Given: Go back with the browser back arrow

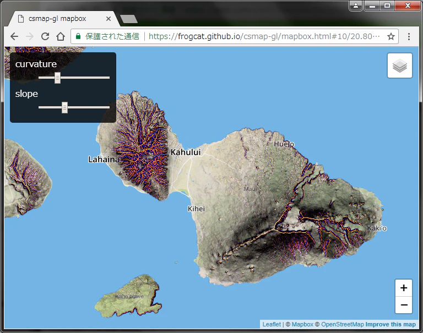Looking at the screenshot, I should [14, 36].
